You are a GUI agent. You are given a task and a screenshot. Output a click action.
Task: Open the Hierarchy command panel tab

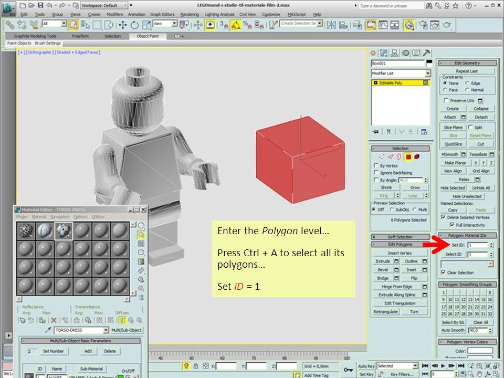(394, 53)
